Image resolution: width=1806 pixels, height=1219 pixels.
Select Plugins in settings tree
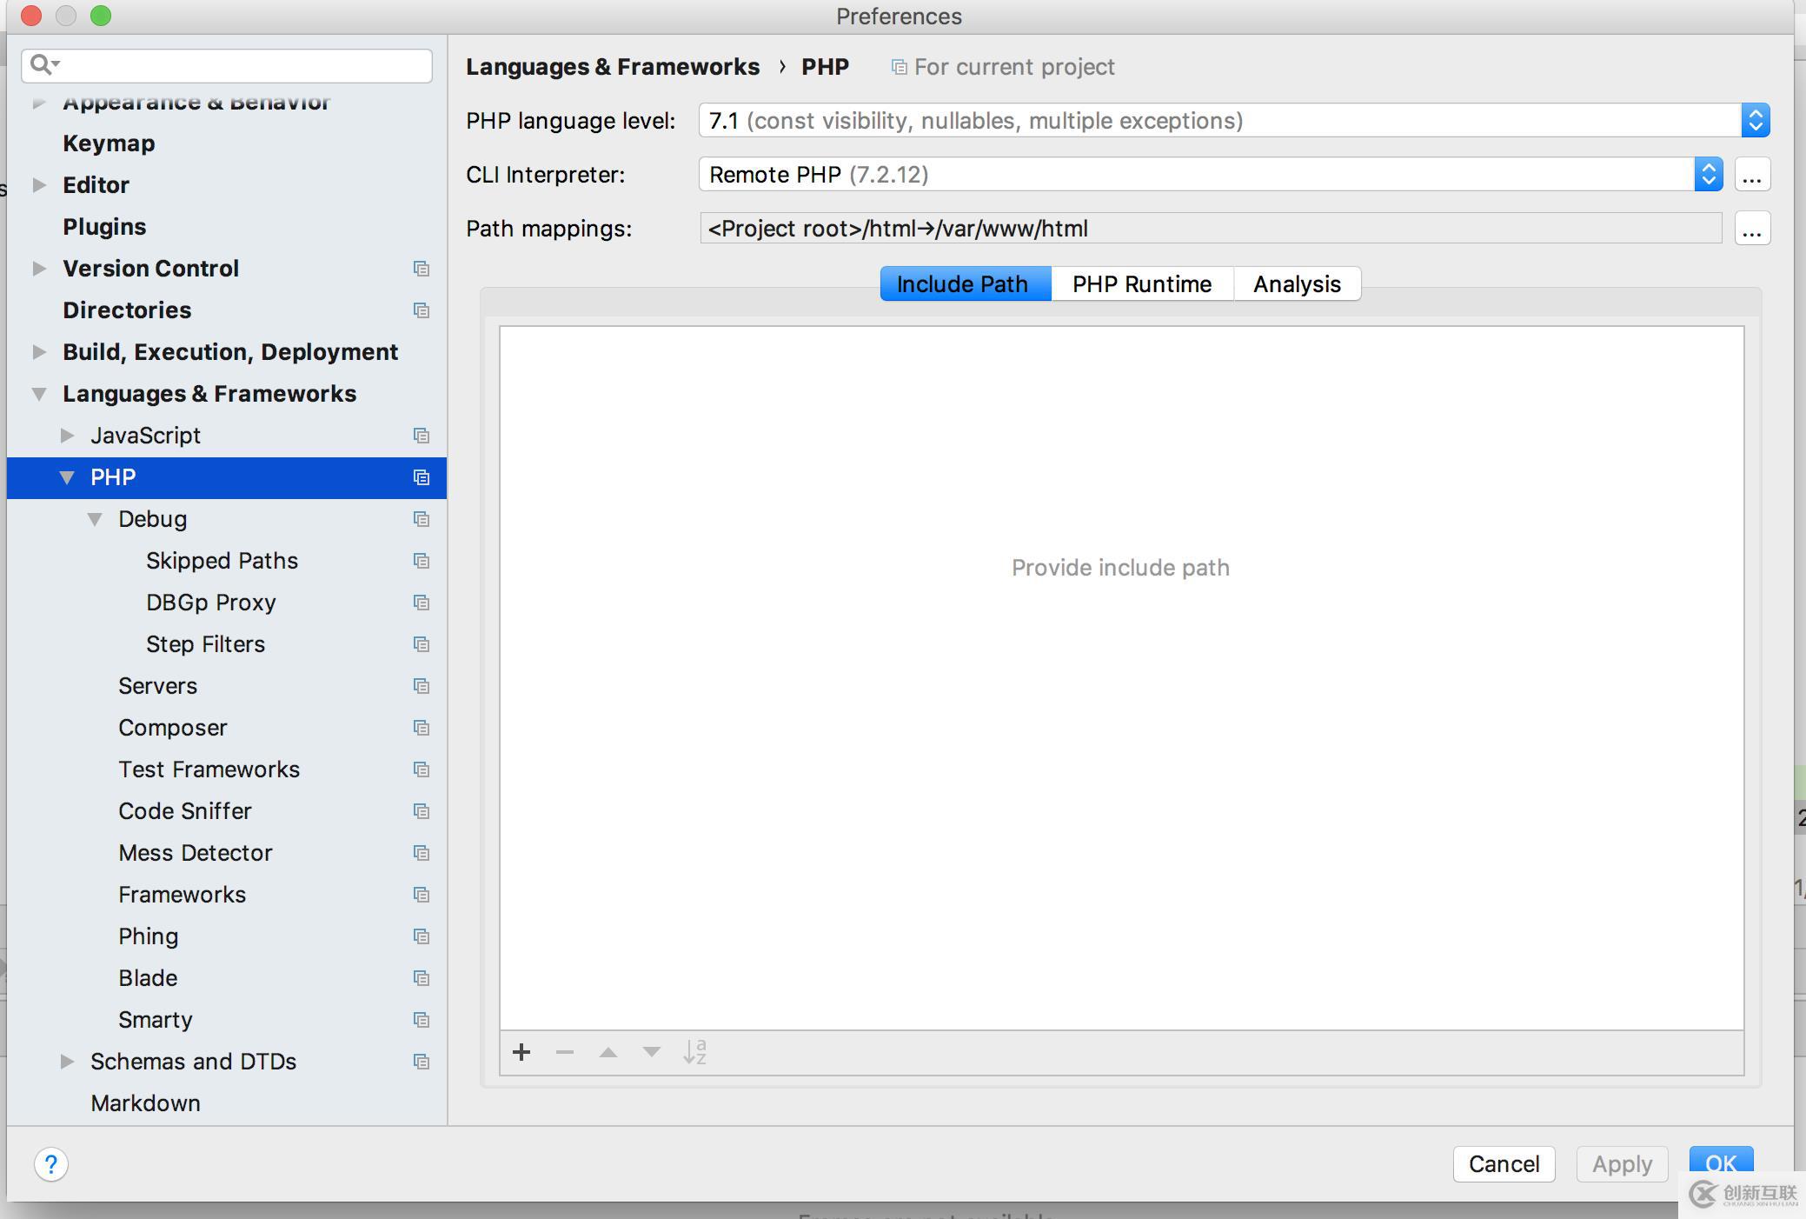point(104,226)
